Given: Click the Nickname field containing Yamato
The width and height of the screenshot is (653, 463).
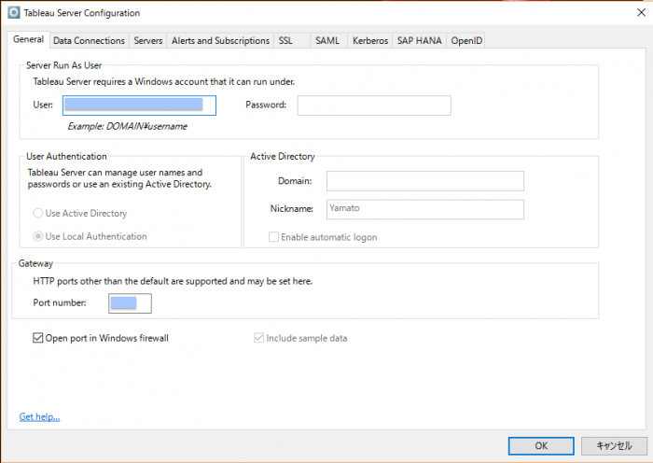Looking at the screenshot, I should (x=424, y=209).
